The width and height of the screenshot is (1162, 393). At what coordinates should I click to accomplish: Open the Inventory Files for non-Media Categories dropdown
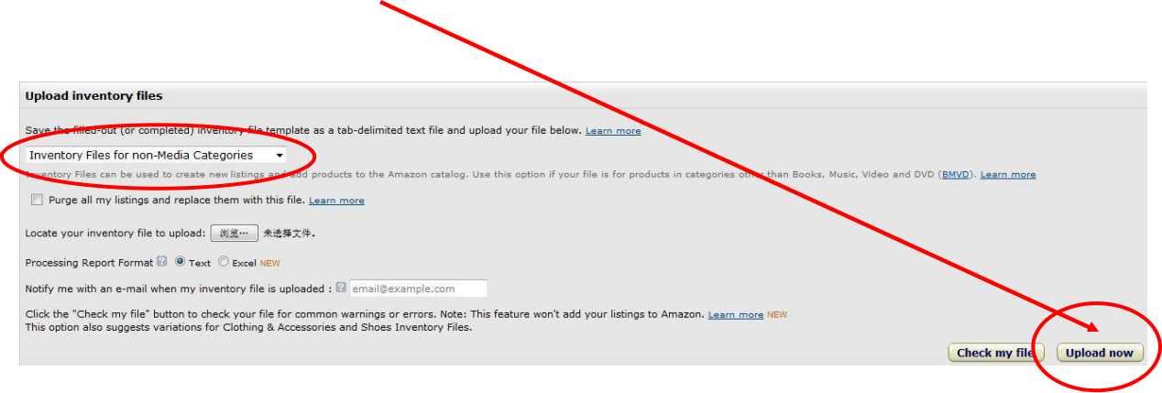156,155
